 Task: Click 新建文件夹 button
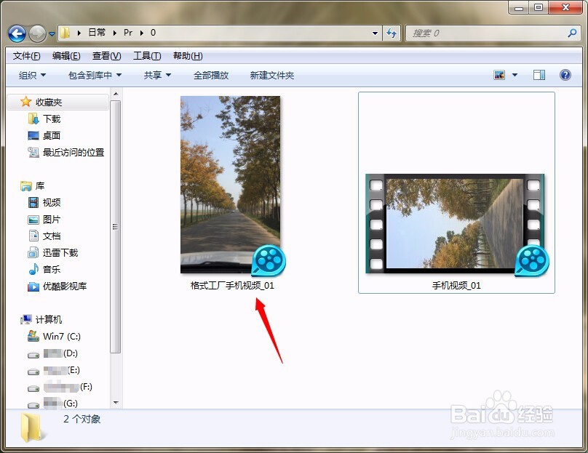(272, 76)
